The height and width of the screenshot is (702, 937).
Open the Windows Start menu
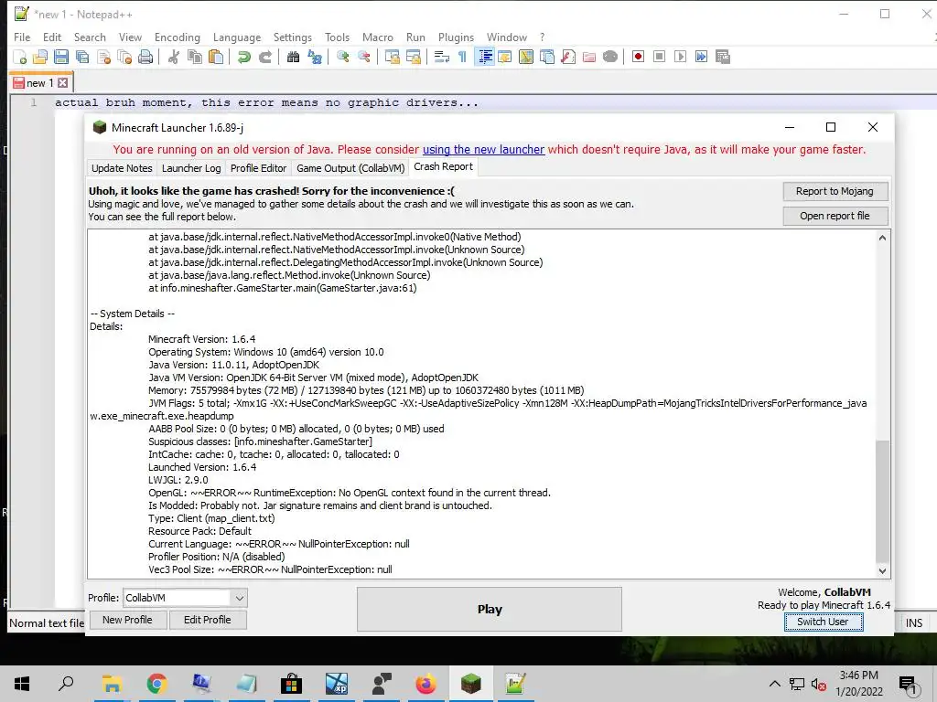(22, 684)
